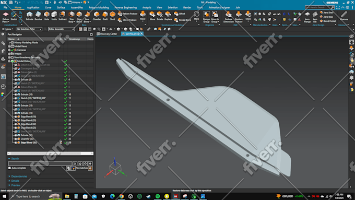Sort tree by Name column header
The image size is (355, 200).
[x=11, y=39]
